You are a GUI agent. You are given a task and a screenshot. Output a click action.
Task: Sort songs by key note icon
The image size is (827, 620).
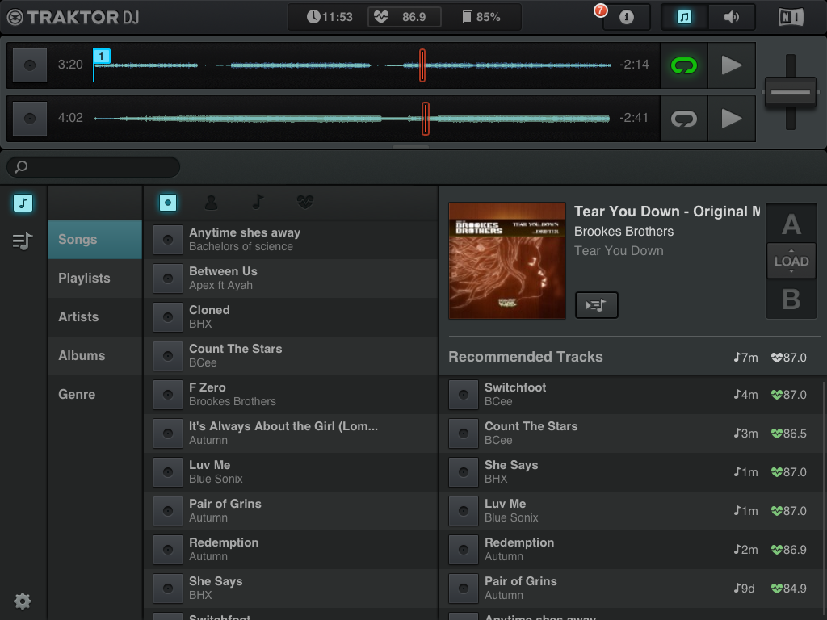point(258,202)
